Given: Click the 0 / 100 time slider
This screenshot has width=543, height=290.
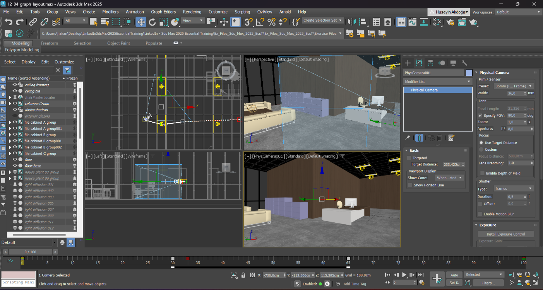Looking at the screenshot, I should click(x=31, y=252).
